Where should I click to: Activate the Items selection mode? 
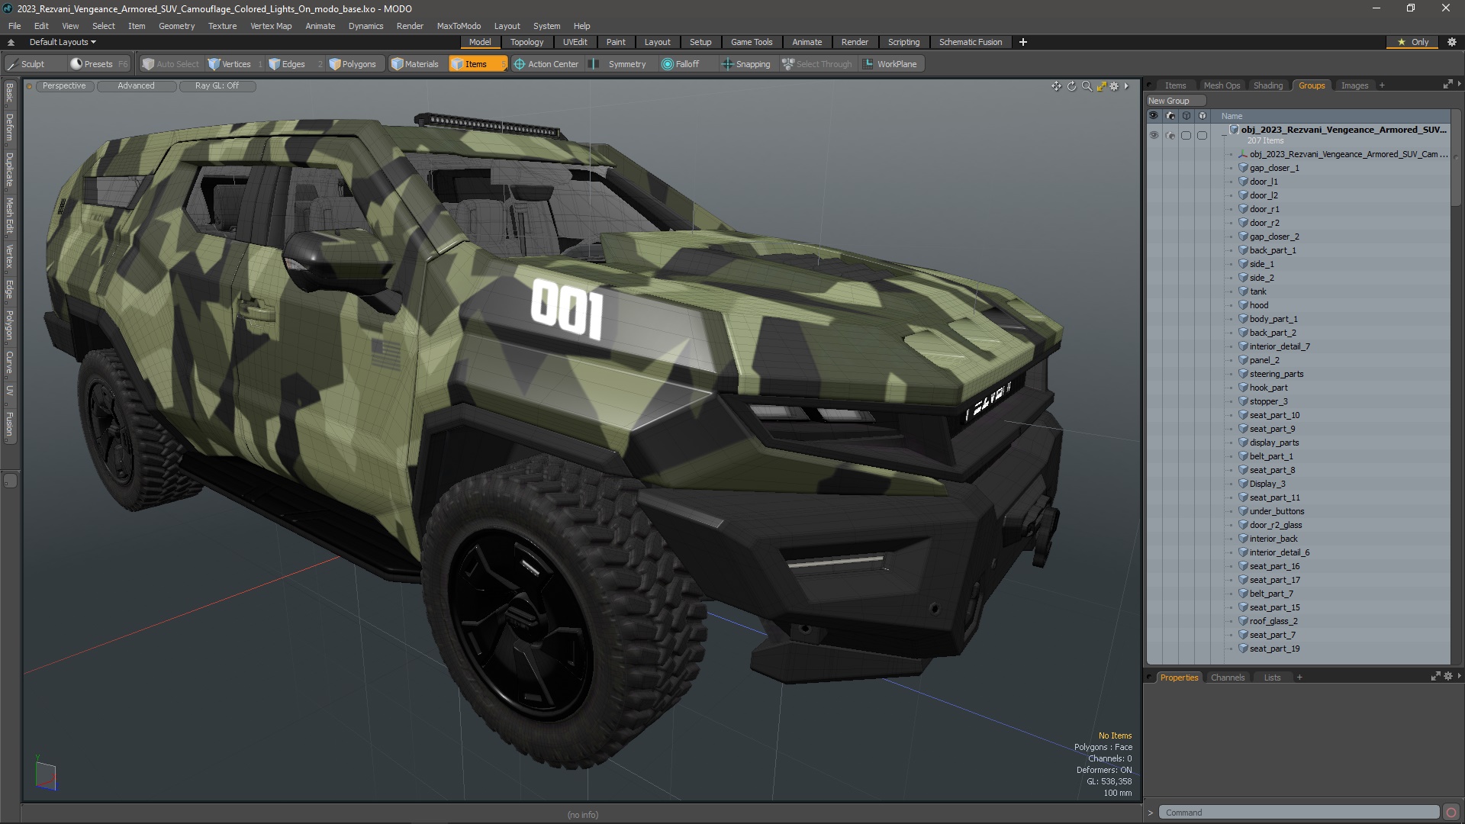pyautogui.click(x=477, y=64)
